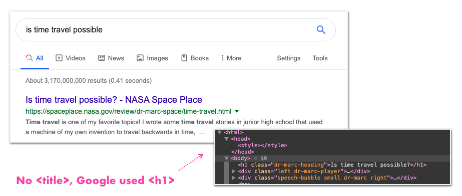The width and height of the screenshot is (462, 196).
Task: Click the News newspaper icon
Action: click(101, 58)
